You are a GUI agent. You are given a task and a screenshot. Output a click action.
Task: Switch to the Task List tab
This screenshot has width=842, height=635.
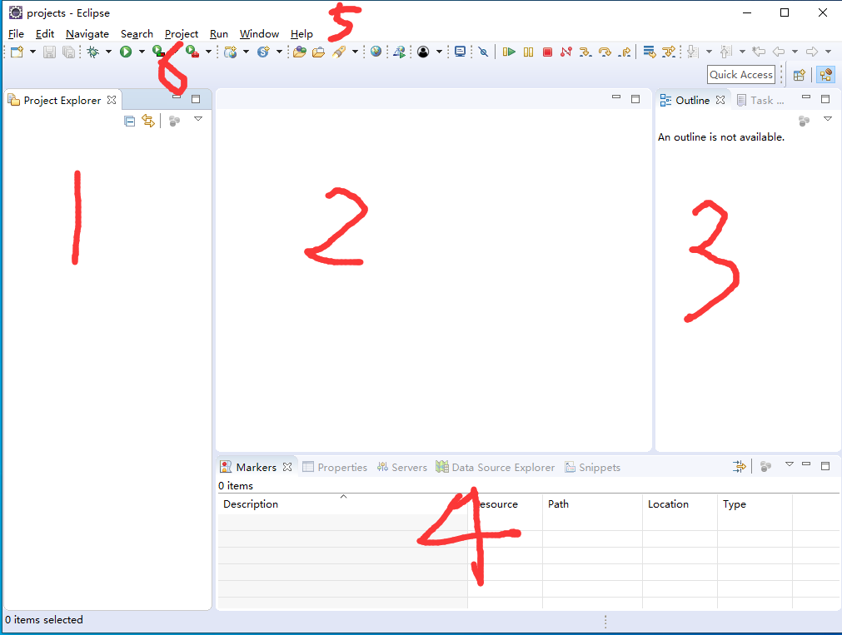761,101
